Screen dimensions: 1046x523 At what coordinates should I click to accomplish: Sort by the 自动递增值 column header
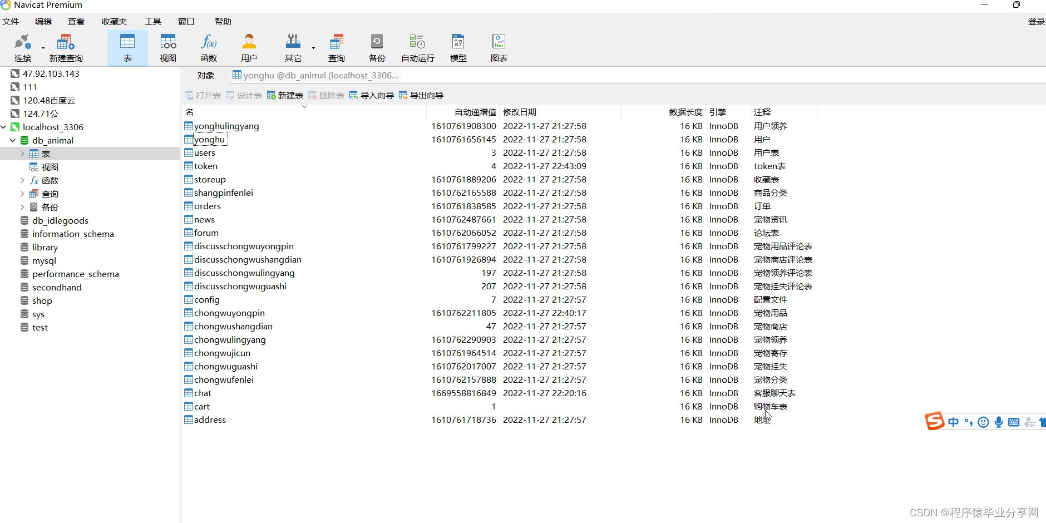tap(463, 112)
